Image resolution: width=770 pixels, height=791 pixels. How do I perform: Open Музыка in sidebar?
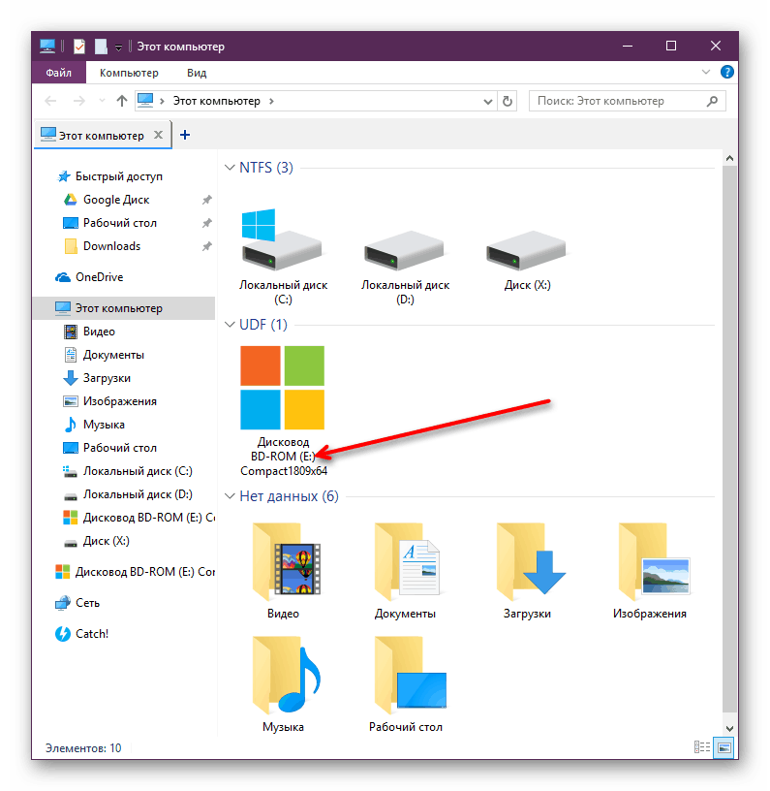point(94,425)
